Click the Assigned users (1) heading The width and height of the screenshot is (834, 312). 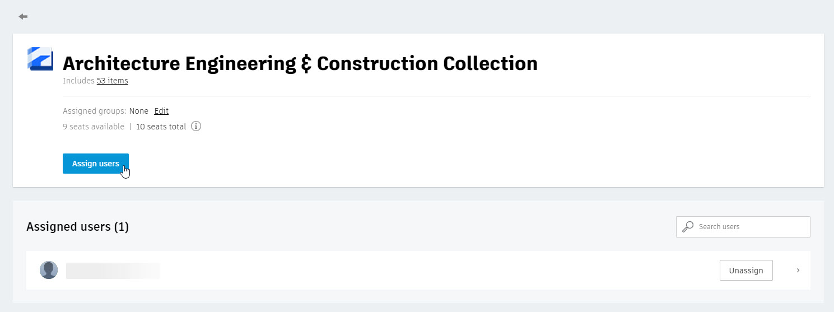[x=77, y=227]
